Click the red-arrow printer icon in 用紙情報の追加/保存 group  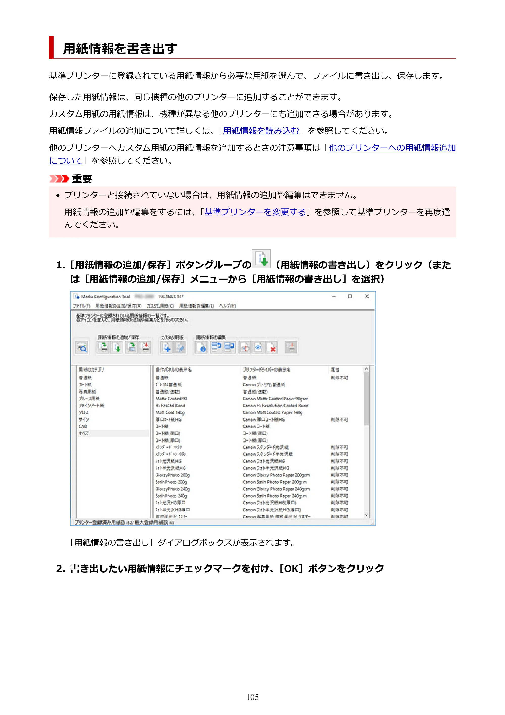[145, 348]
